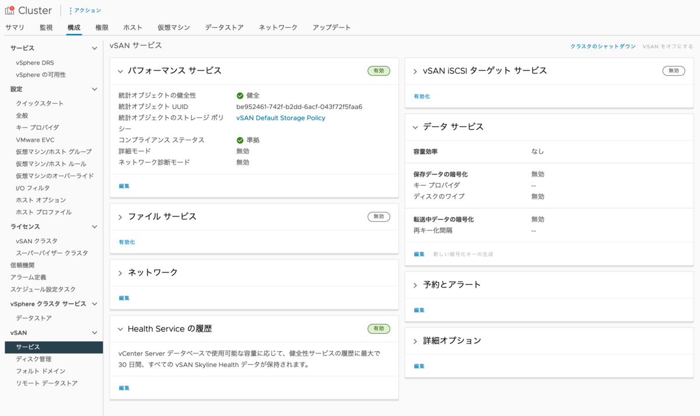
Task: Select 全般 in the sidebar
Action: pyautogui.click(x=22, y=116)
